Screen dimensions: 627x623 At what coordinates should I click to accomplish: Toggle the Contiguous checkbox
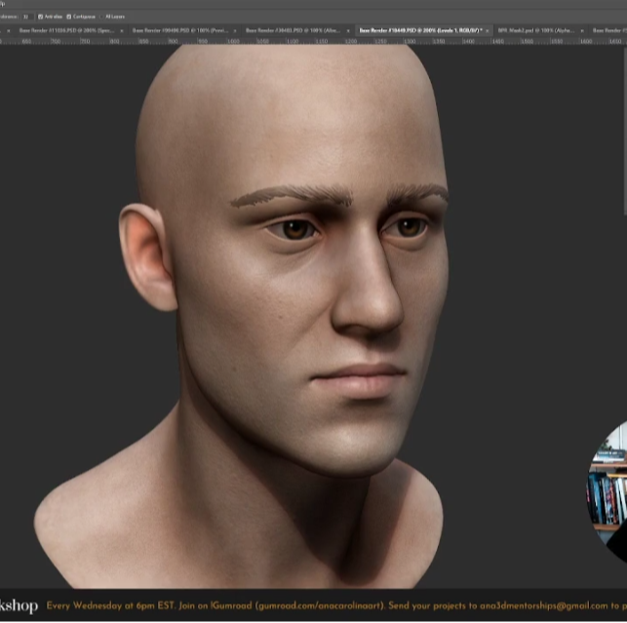[69, 17]
